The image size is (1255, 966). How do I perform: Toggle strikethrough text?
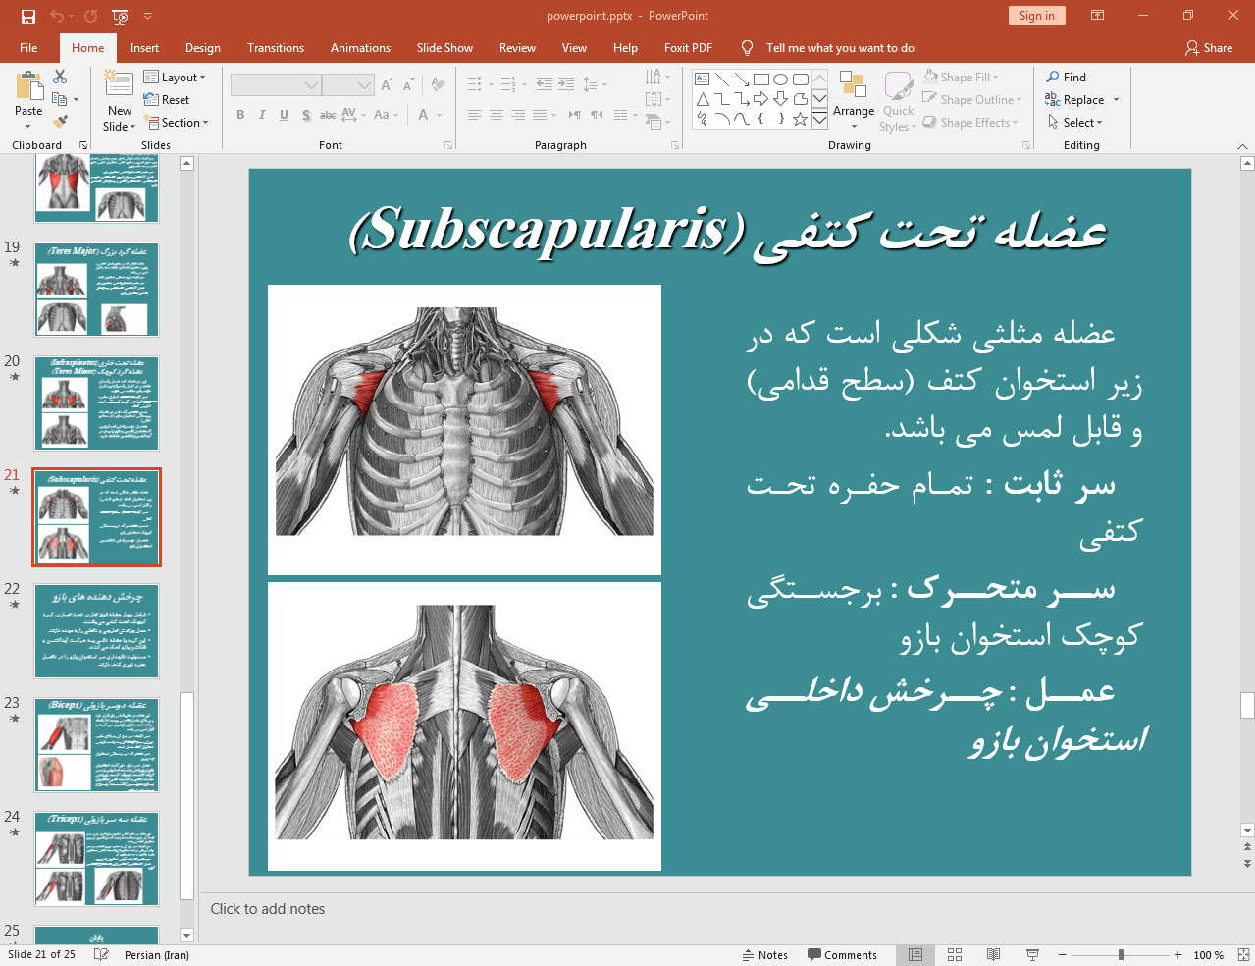328,115
